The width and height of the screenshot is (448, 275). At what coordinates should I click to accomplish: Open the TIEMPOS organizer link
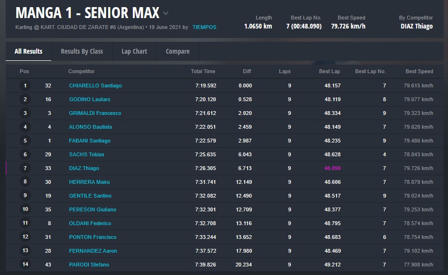click(204, 27)
